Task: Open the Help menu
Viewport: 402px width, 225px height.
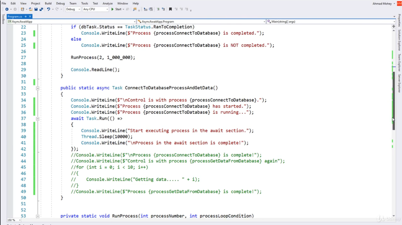Action: 136,4
